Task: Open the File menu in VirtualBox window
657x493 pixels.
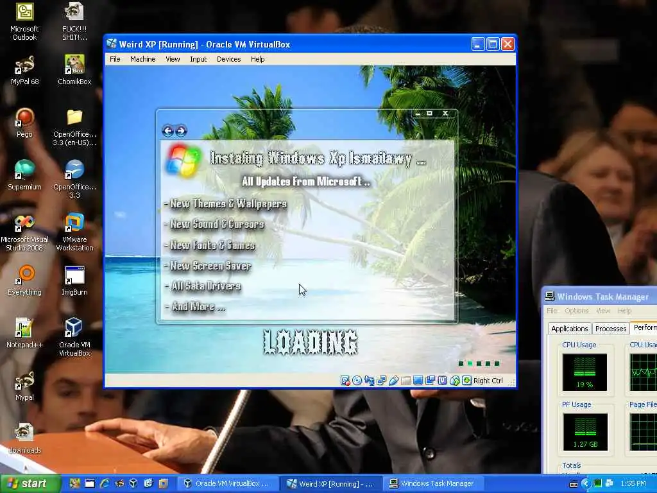Action: click(115, 59)
